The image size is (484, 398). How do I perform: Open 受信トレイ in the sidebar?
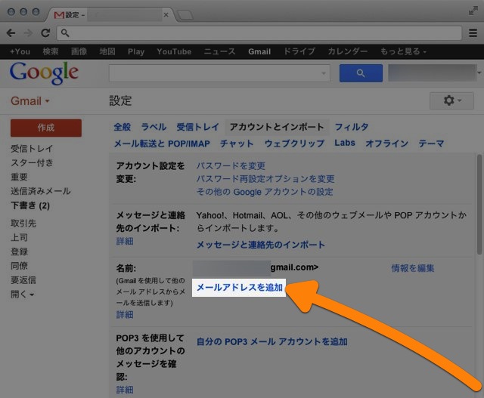click(32, 149)
